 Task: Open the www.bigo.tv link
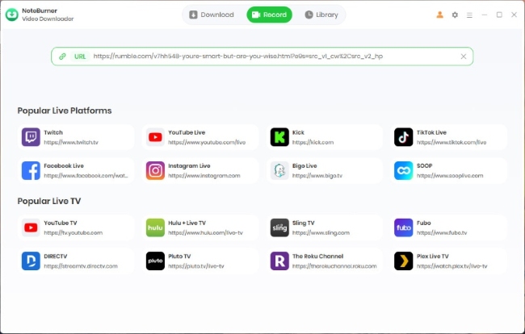pyautogui.click(x=317, y=176)
